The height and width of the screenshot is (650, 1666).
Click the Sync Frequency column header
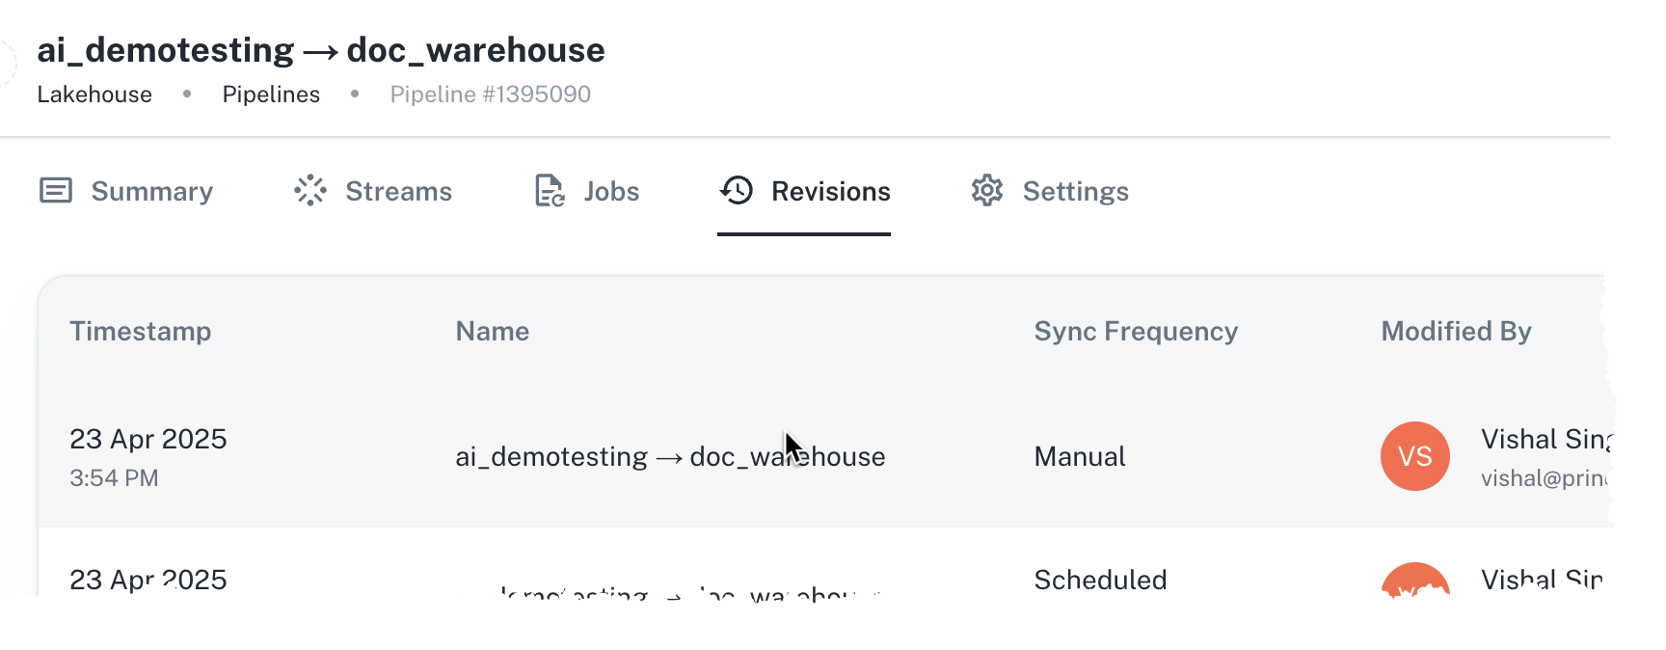click(x=1136, y=332)
